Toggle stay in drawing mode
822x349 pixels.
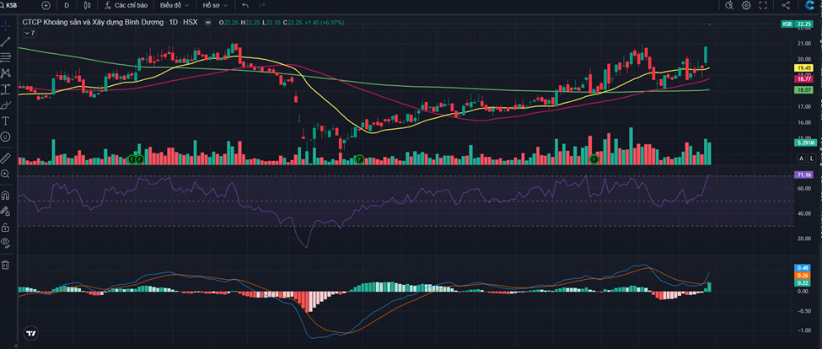[x=5, y=212]
